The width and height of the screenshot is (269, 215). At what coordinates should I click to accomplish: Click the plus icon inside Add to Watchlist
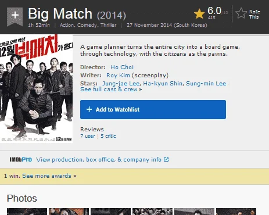coord(89,109)
